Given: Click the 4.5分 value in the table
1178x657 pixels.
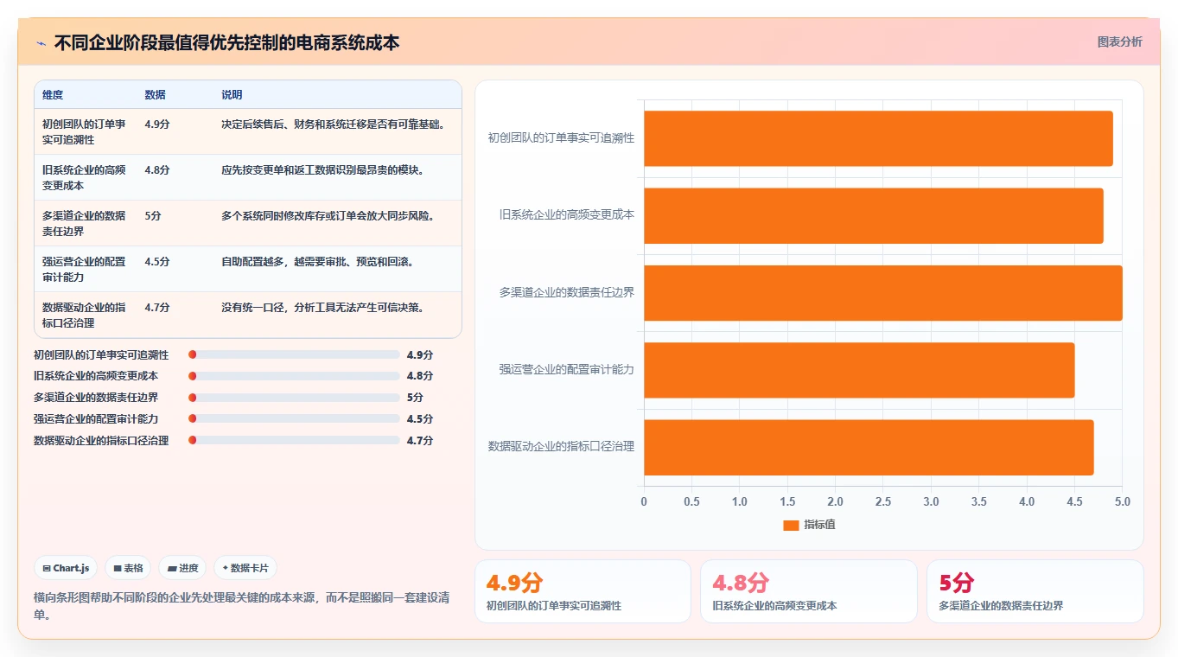Looking at the screenshot, I should [x=157, y=262].
